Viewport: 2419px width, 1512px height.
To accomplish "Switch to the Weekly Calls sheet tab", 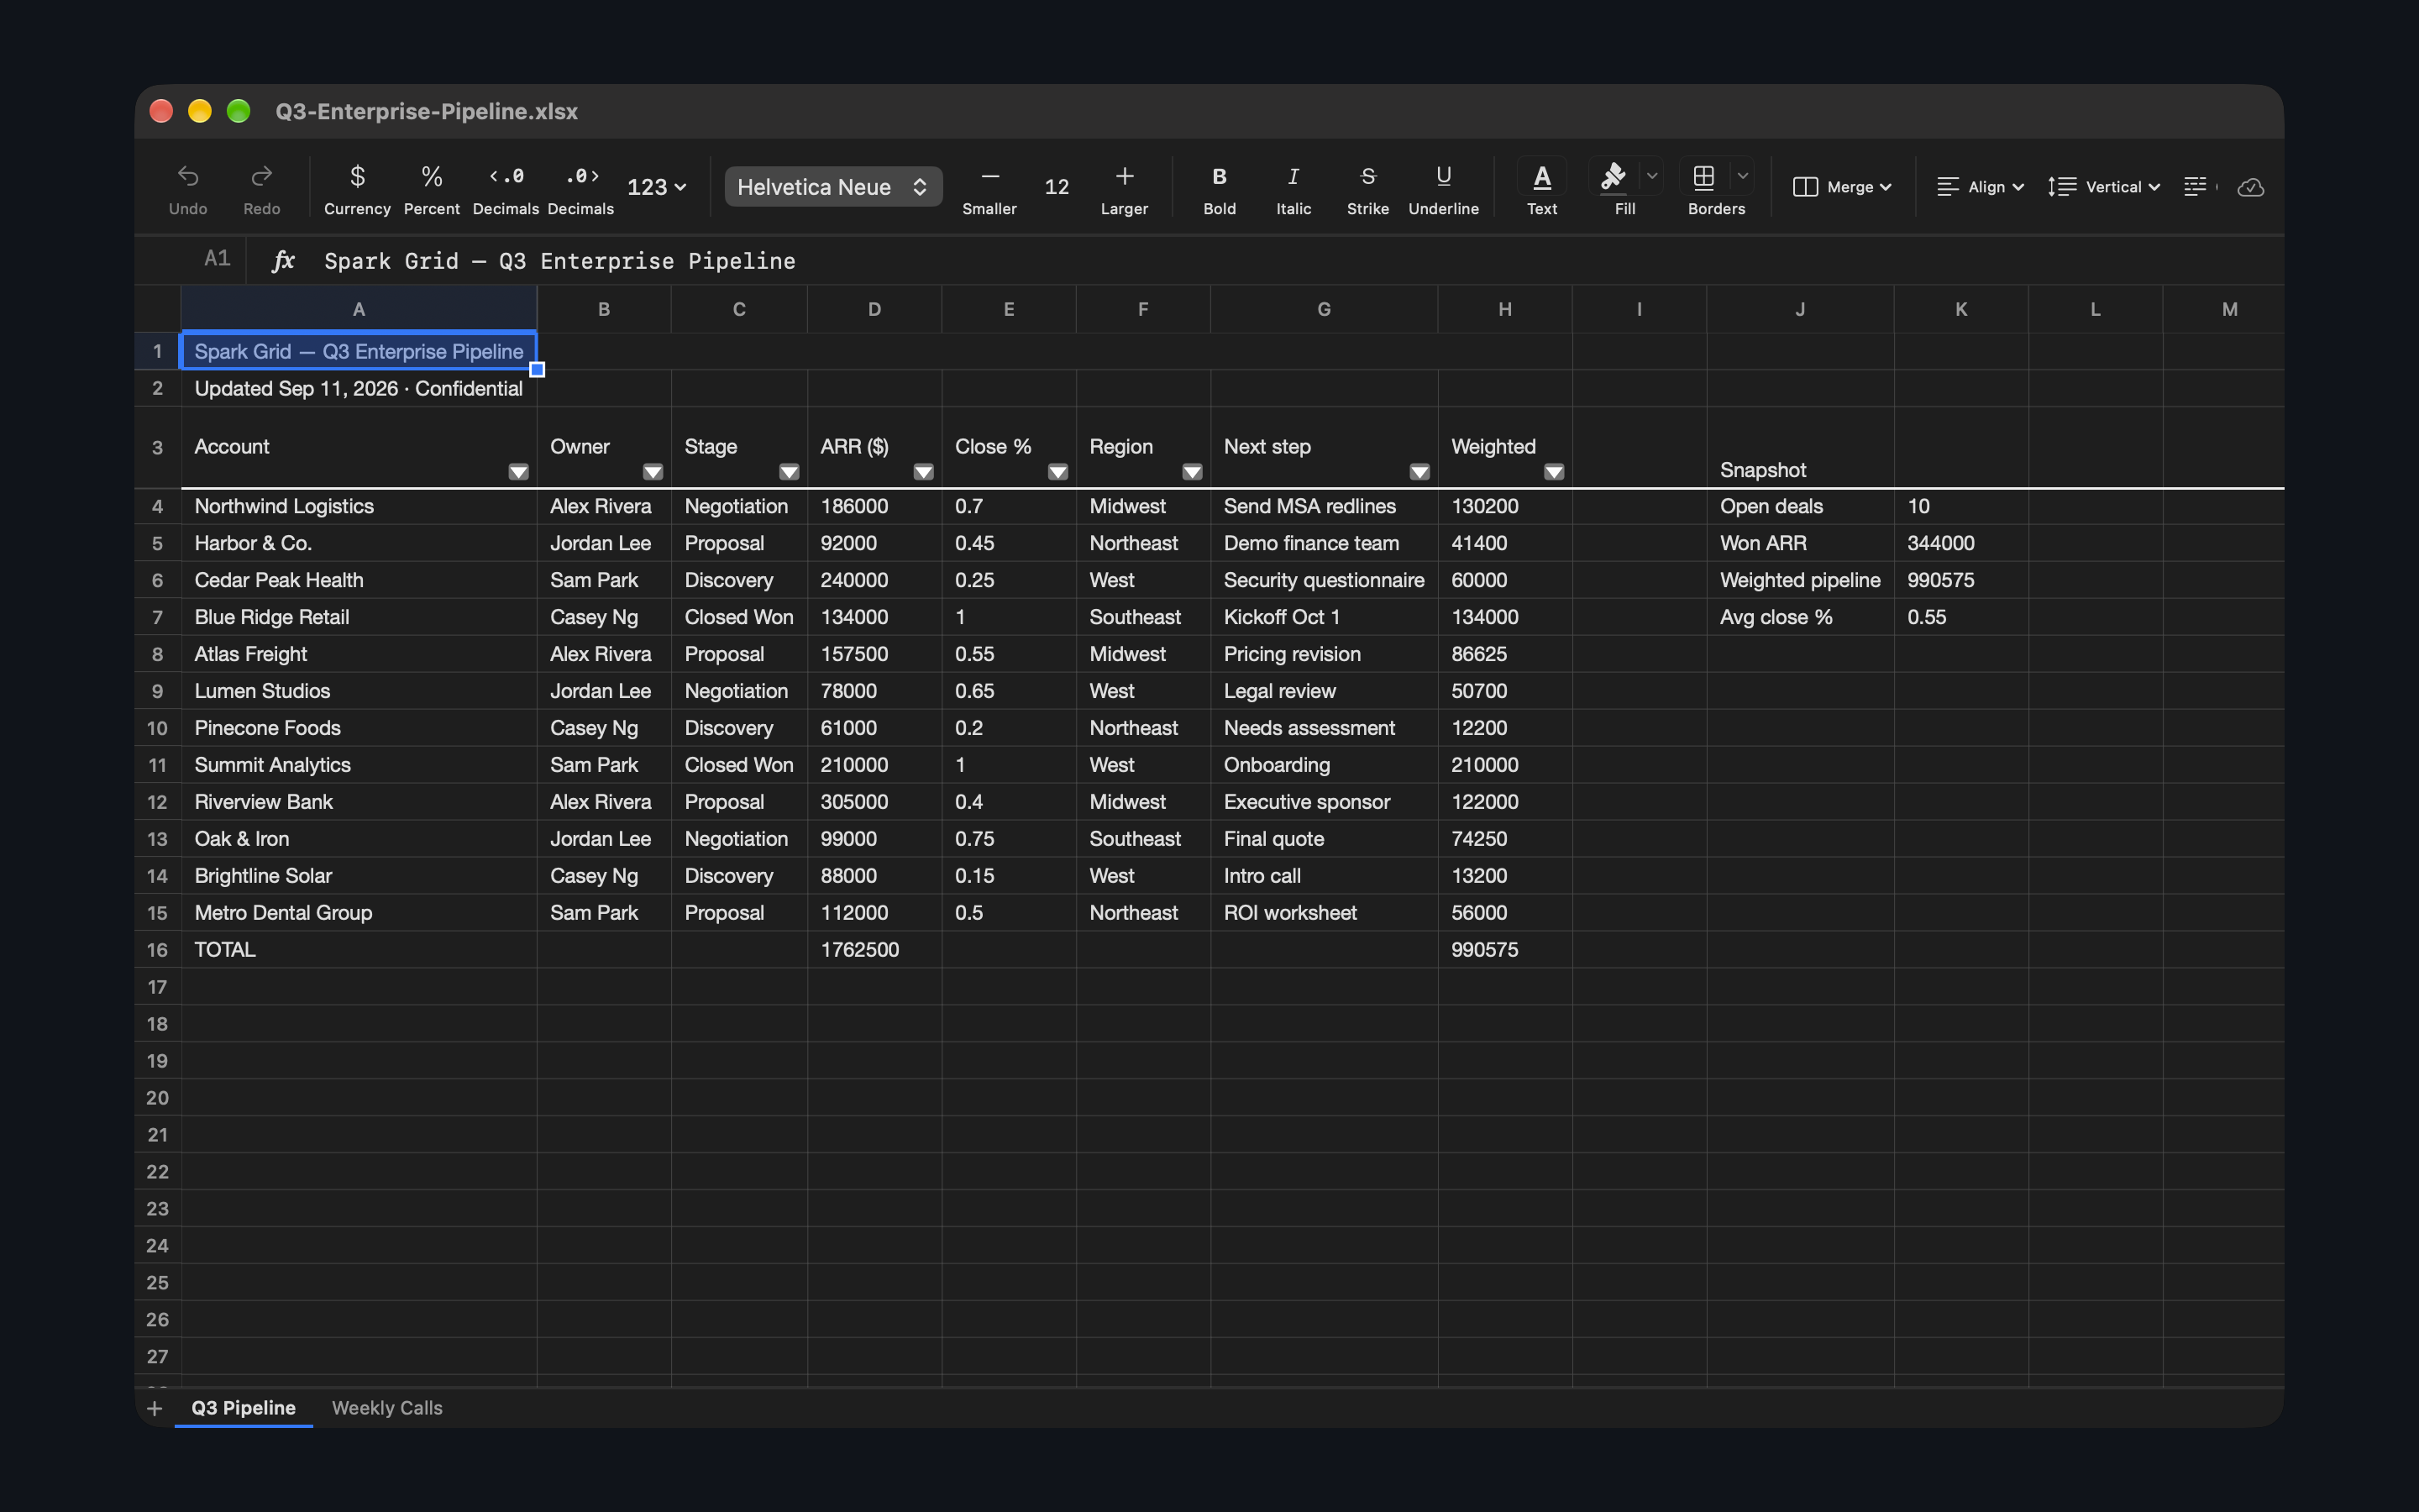I will (387, 1408).
